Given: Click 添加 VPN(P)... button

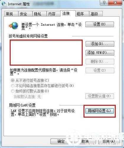Looking at the screenshot, I should click(100, 53).
